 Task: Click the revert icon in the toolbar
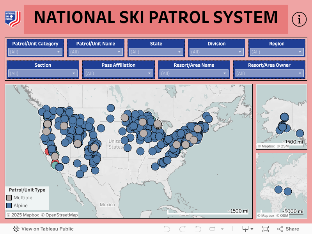pyautogui.click(x=198, y=229)
